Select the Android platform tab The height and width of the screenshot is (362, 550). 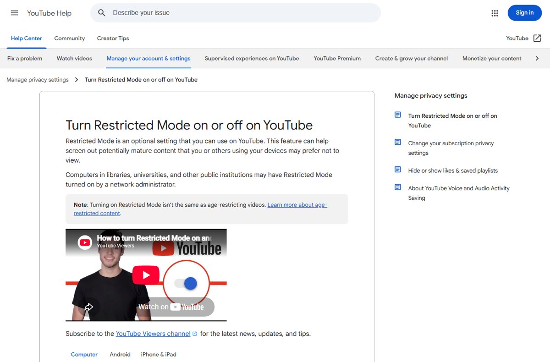coord(120,355)
